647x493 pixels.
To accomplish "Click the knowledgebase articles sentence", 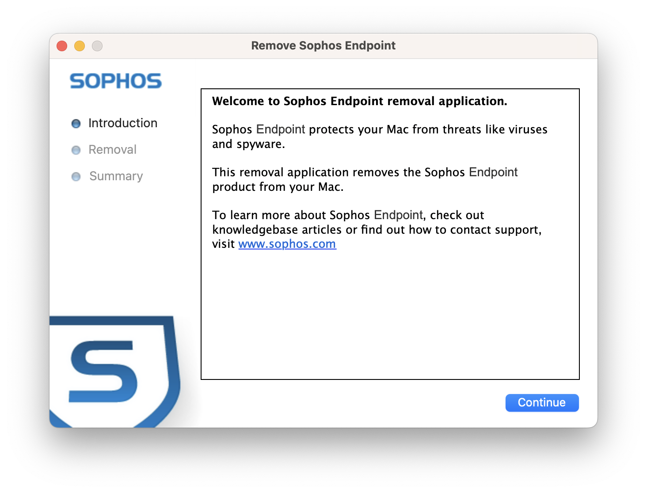I will tap(377, 229).
